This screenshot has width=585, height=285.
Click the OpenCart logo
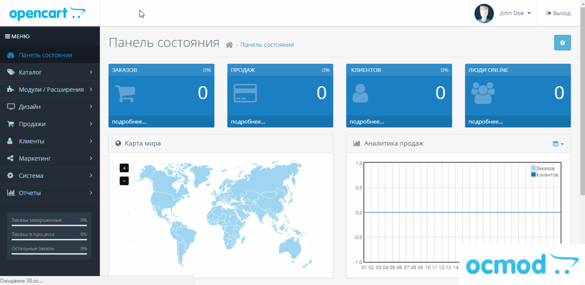click(x=47, y=13)
